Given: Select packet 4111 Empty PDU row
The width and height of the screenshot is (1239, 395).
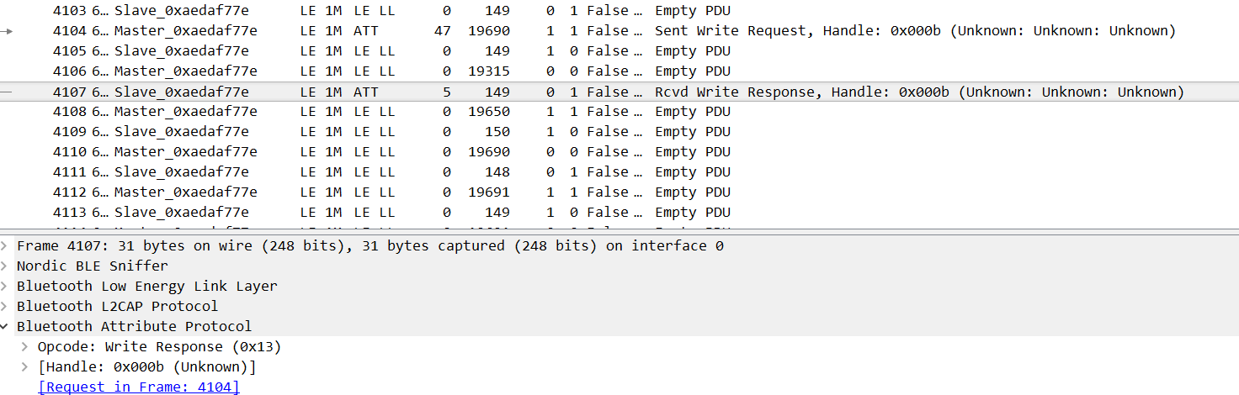Looking at the screenshot, I should tap(505, 172).
